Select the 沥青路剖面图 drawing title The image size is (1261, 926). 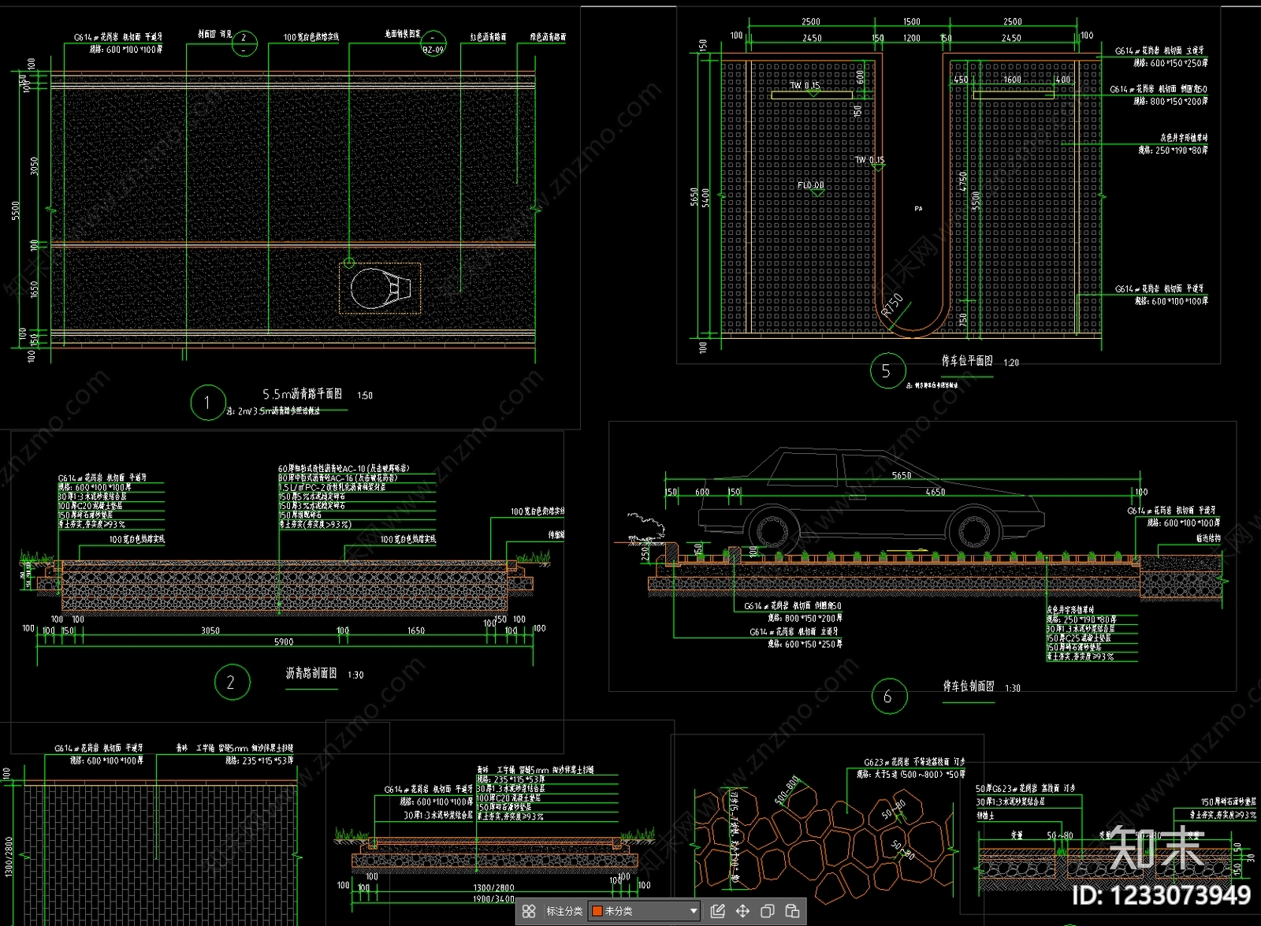(311, 673)
